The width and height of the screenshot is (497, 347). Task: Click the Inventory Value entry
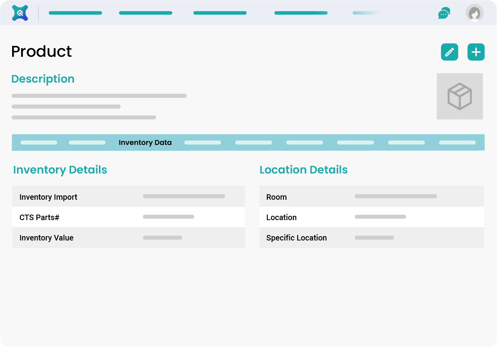(162, 237)
